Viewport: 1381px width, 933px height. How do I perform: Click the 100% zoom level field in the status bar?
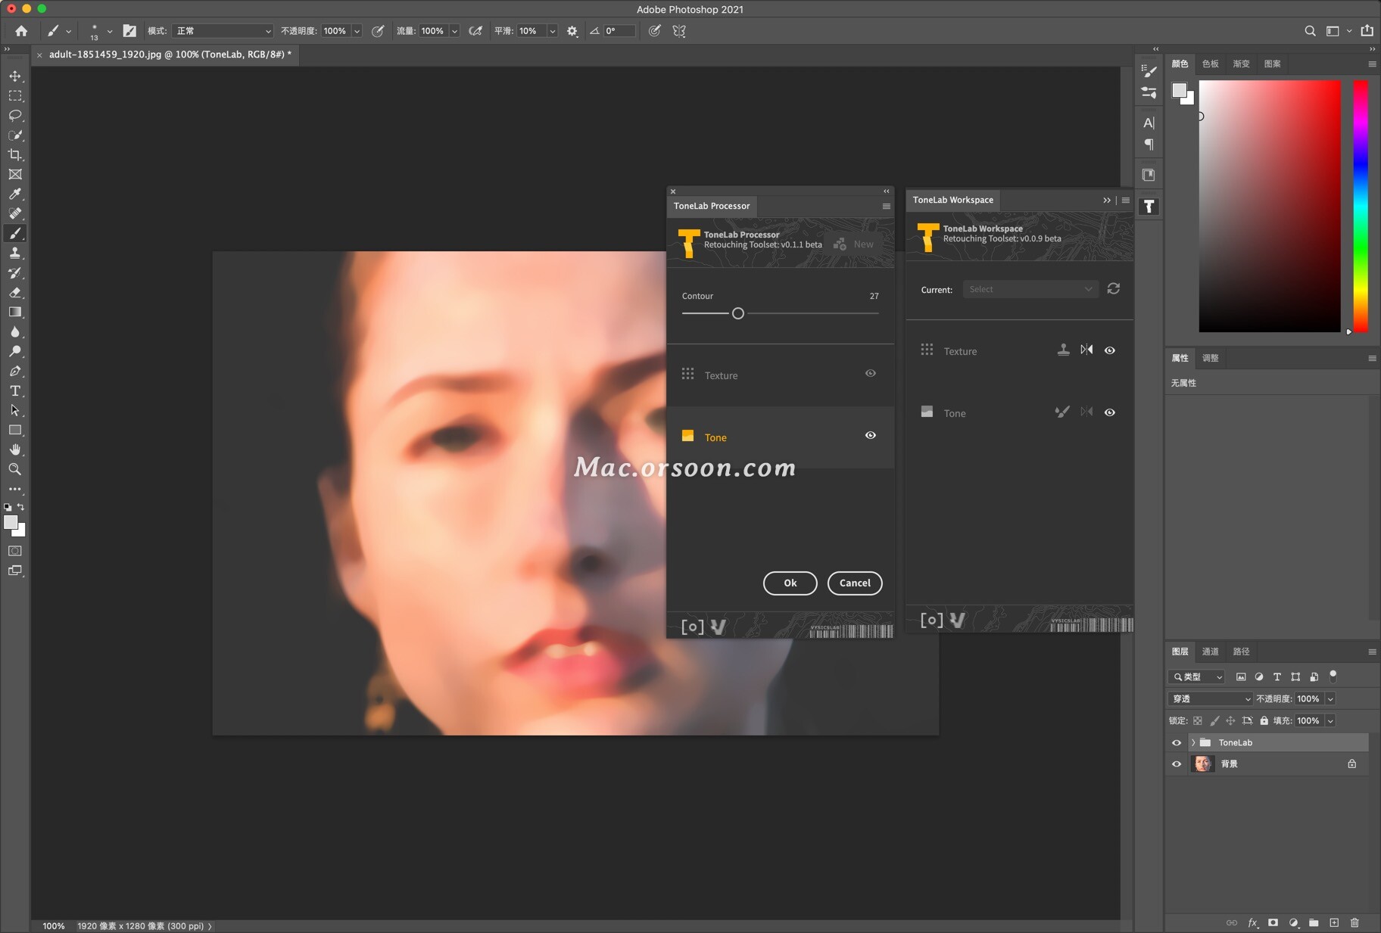[52, 925]
